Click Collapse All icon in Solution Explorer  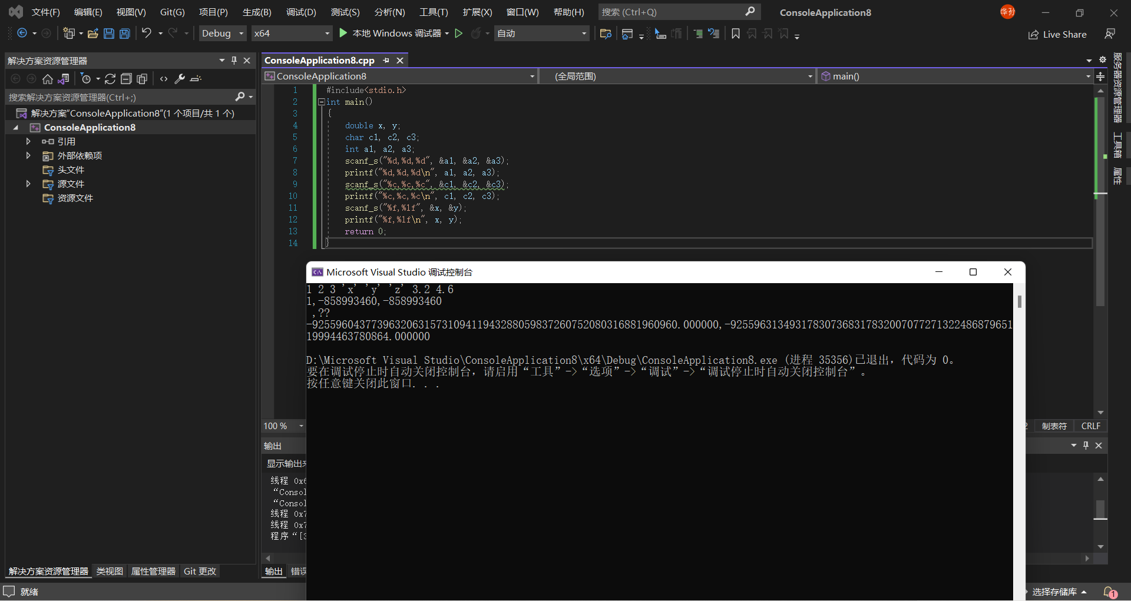126,79
